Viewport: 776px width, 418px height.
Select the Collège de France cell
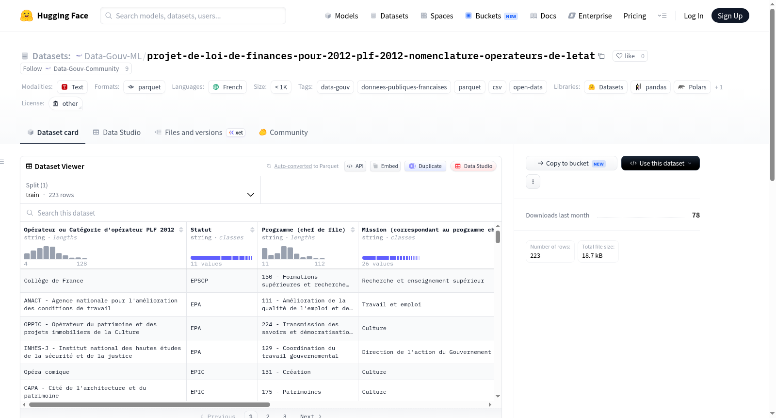103,281
